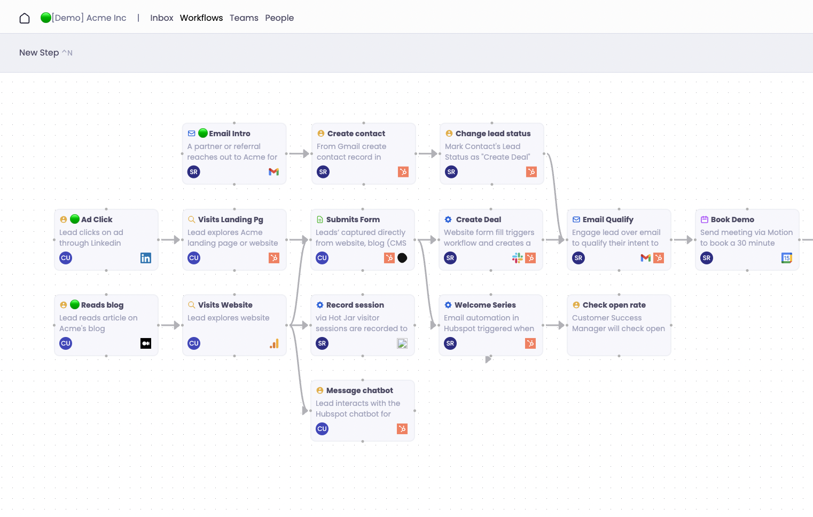Open the People page
Image resolution: width=813 pixels, height=517 pixels.
point(279,18)
